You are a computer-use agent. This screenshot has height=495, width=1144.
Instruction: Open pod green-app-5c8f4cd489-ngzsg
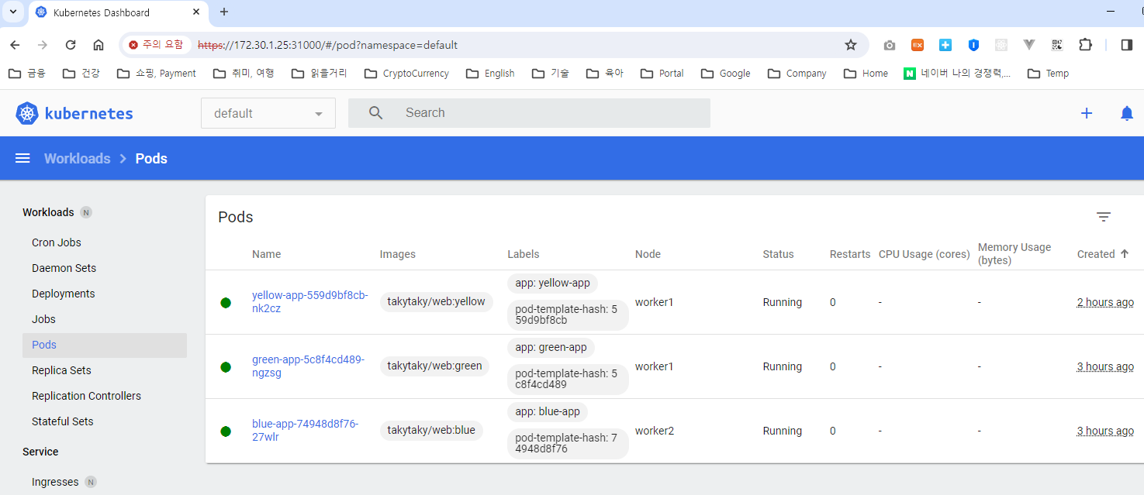click(308, 366)
